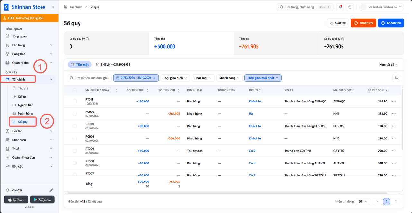Viewport: 412px width, 213px height.
Task: Expand the Bán hàng sidebar section
Action: coord(29,45)
